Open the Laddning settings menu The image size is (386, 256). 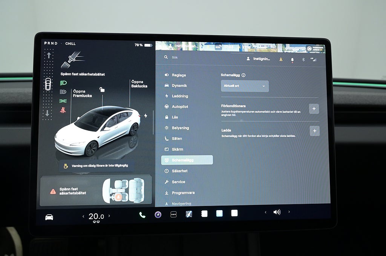pos(179,96)
